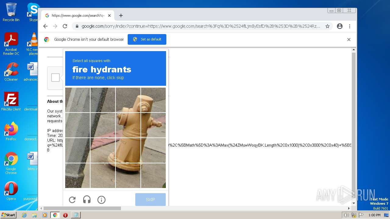View site security lock icon
Image resolution: width=390 pixels, height=219 pixels.
coord(77,26)
